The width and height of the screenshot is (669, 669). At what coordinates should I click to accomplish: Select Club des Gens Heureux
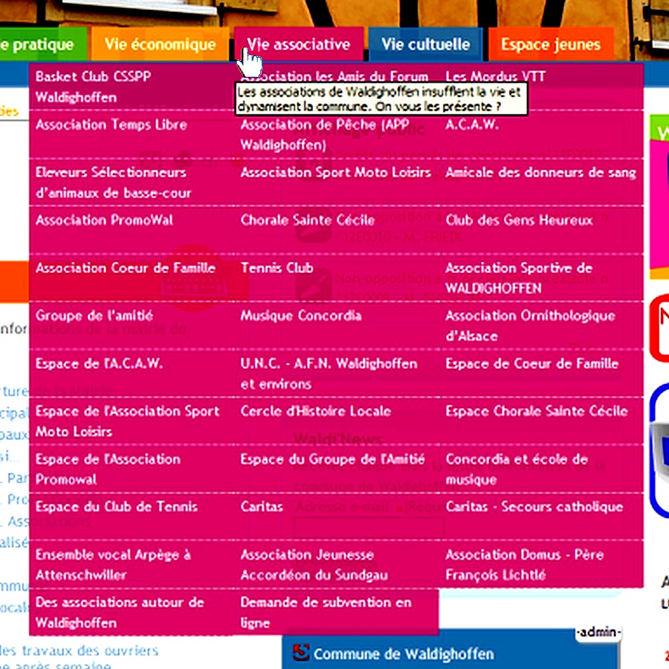click(x=519, y=220)
